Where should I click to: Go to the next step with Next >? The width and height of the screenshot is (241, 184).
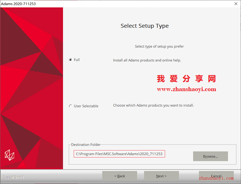tap(161, 176)
